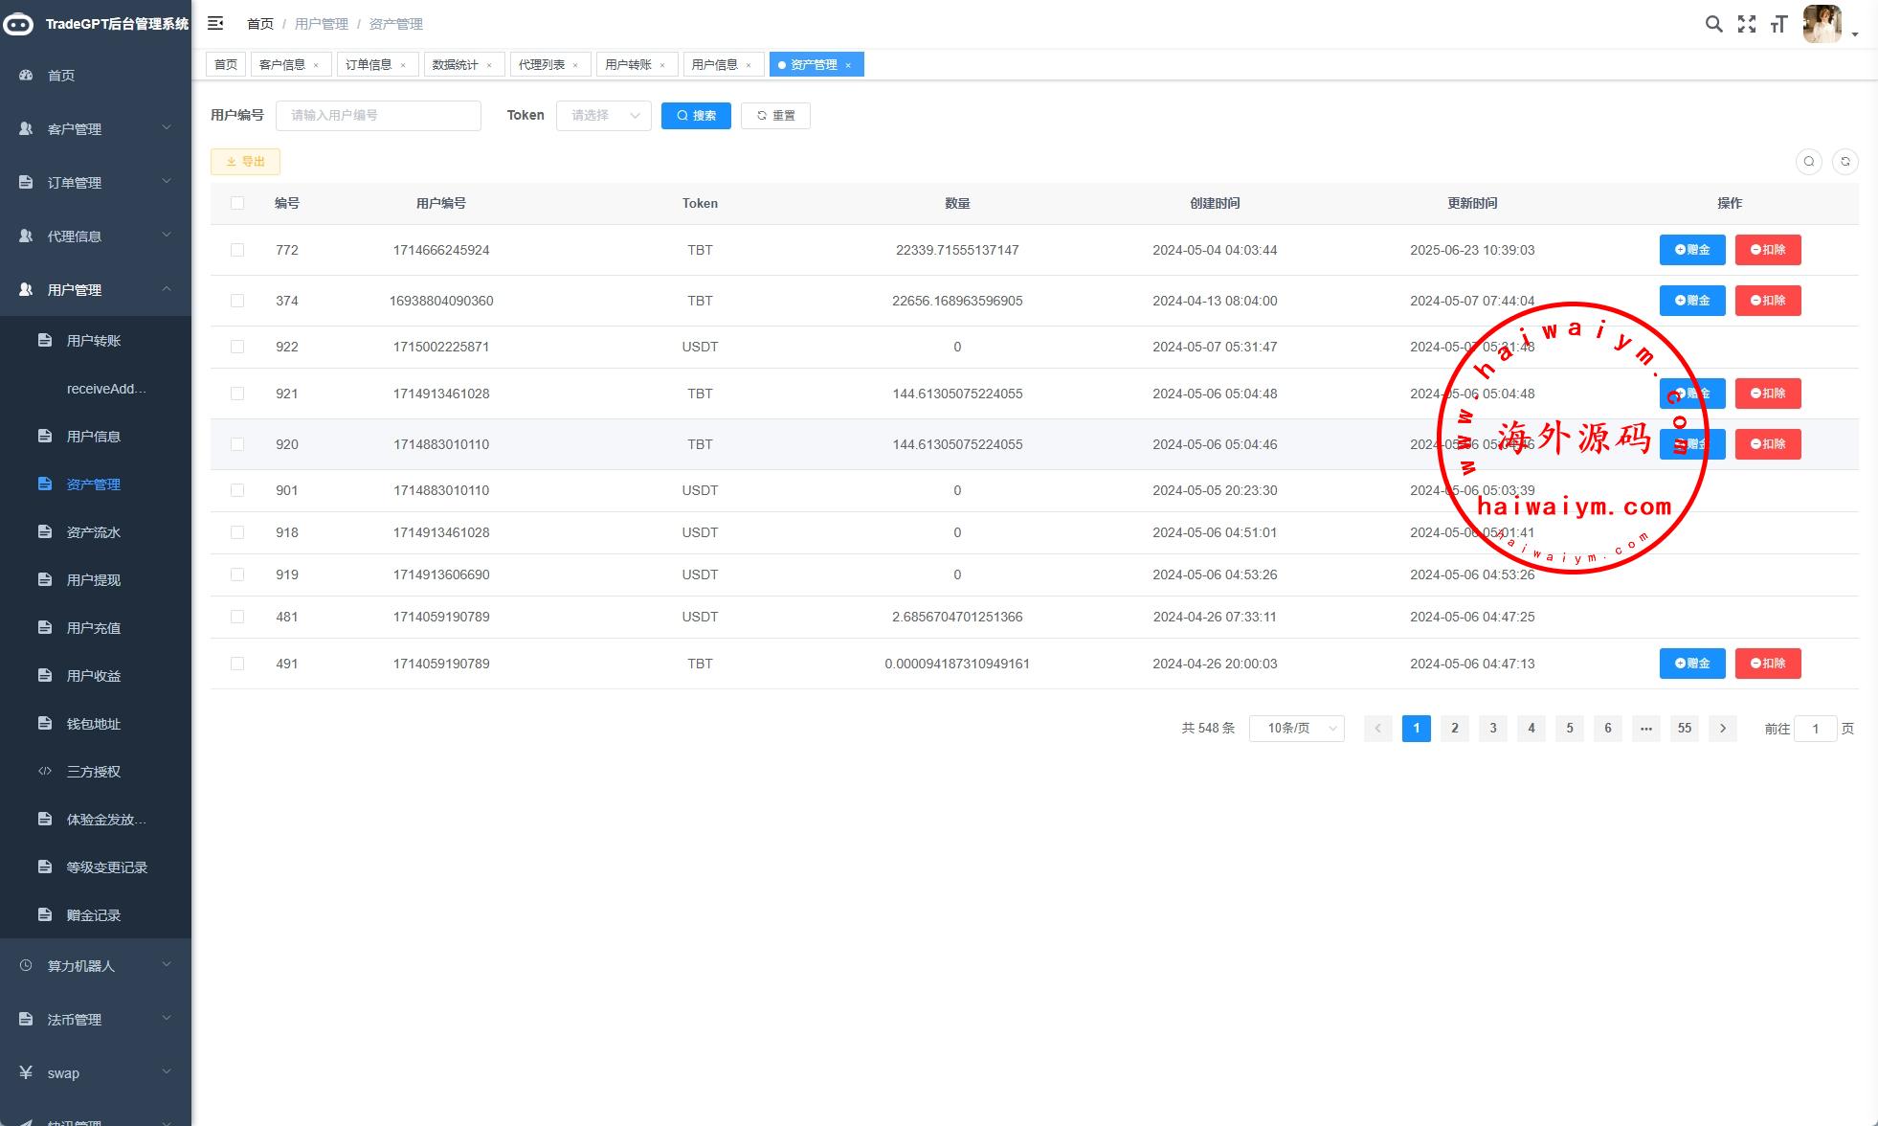Toggle the fullscreen icon in header
The width and height of the screenshot is (1878, 1126).
point(1747,24)
